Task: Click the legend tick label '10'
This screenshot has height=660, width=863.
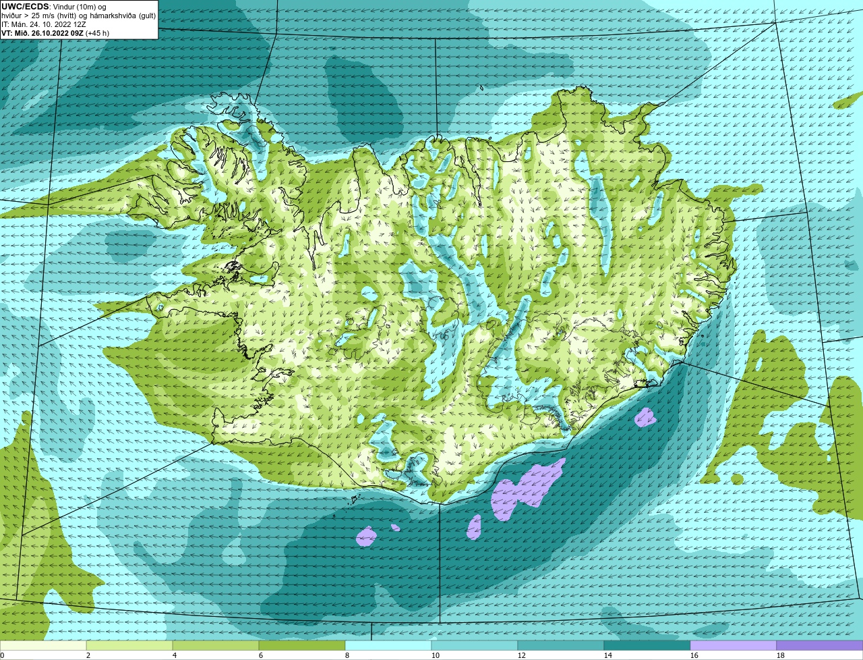Action: pos(436,655)
